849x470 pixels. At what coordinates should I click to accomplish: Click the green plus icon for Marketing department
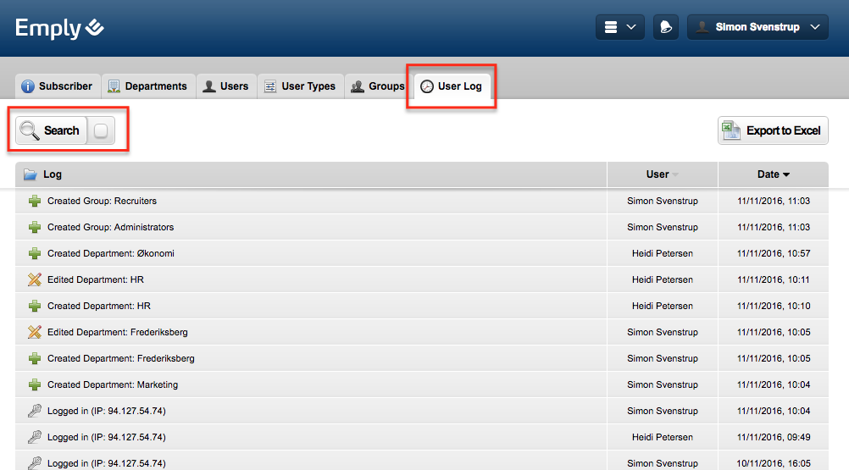[35, 384]
